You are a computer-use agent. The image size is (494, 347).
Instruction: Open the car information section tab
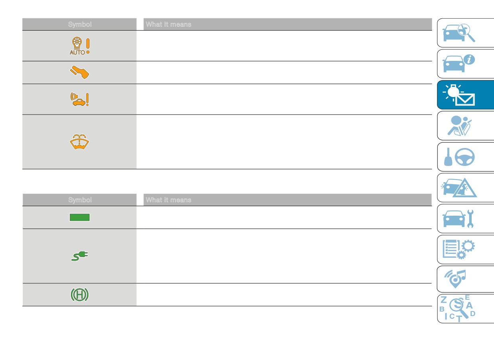(x=465, y=64)
